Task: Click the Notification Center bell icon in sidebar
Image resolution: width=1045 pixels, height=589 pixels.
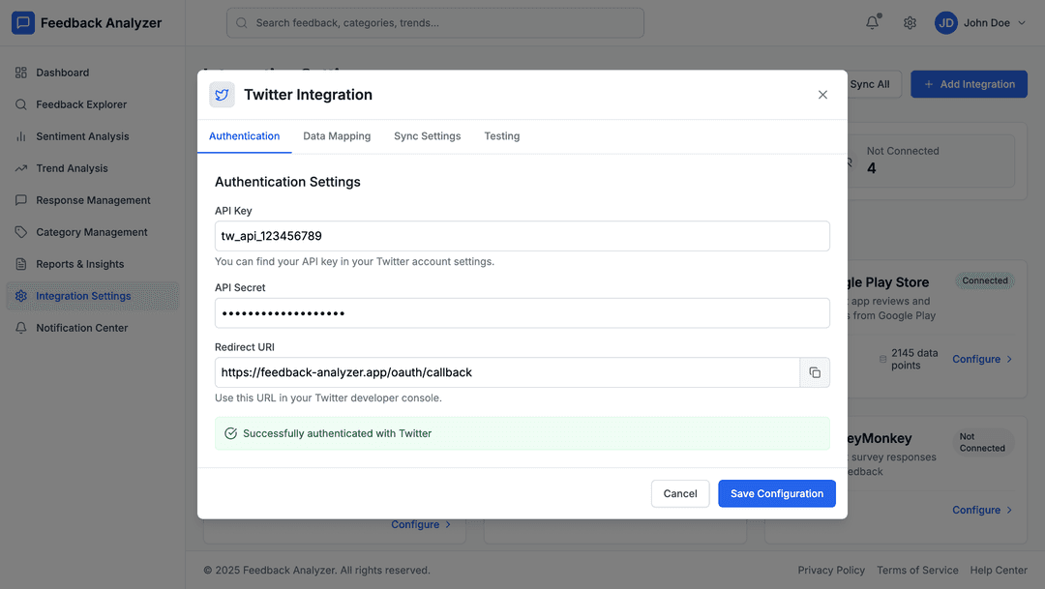Action: 21,328
